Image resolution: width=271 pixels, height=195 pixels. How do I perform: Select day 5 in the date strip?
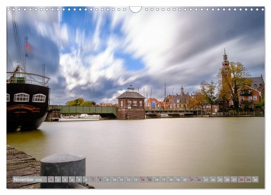pos(79,179)
